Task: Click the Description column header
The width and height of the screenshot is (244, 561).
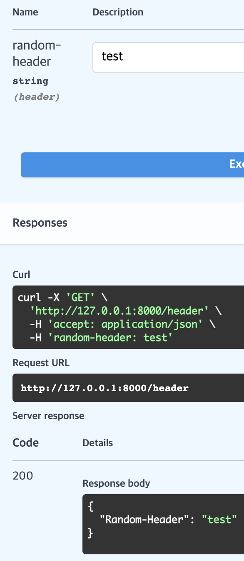Action: (x=118, y=12)
